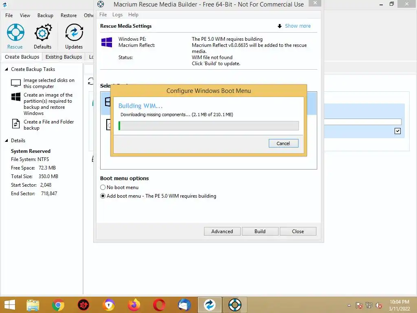Open Windows Start button
This screenshot has height=313, width=417.
[x=10, y=305]
